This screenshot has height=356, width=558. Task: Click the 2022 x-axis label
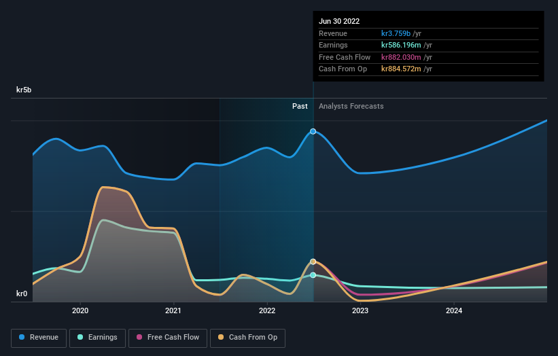[x=267, y=311]
